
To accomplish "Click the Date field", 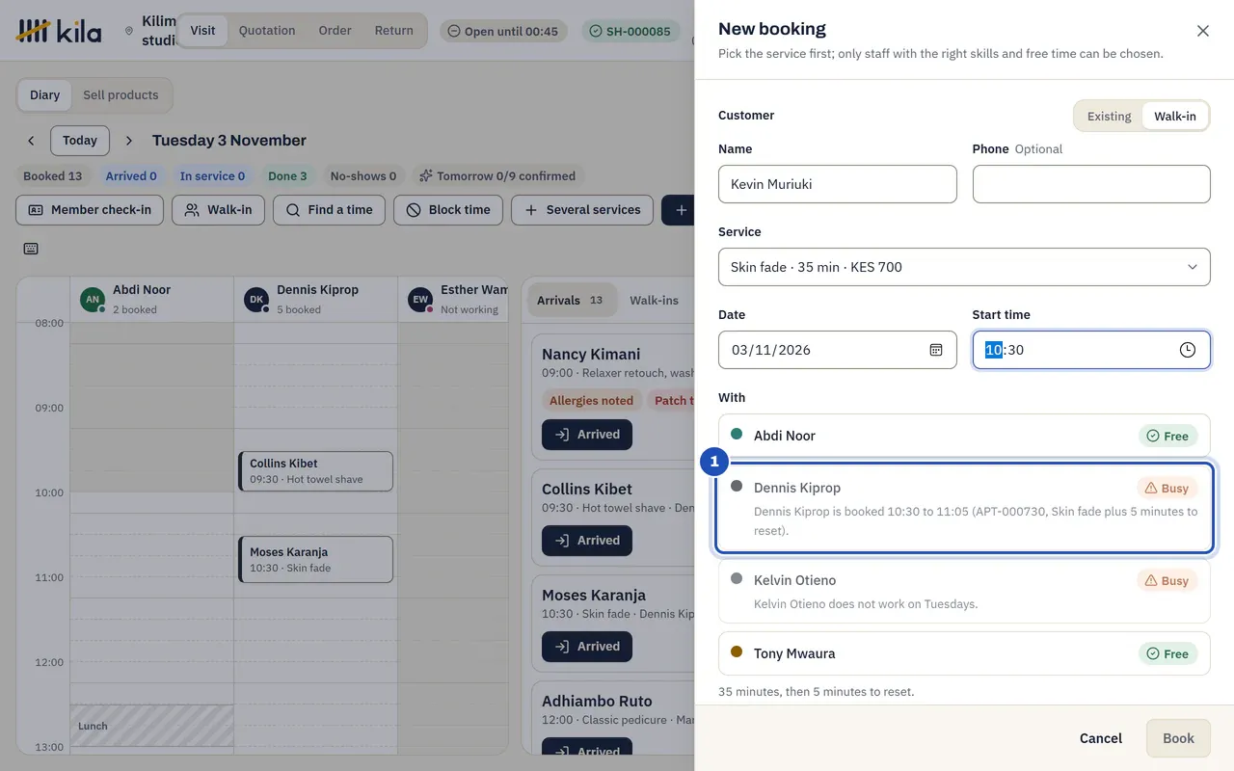I will point(838,350).
